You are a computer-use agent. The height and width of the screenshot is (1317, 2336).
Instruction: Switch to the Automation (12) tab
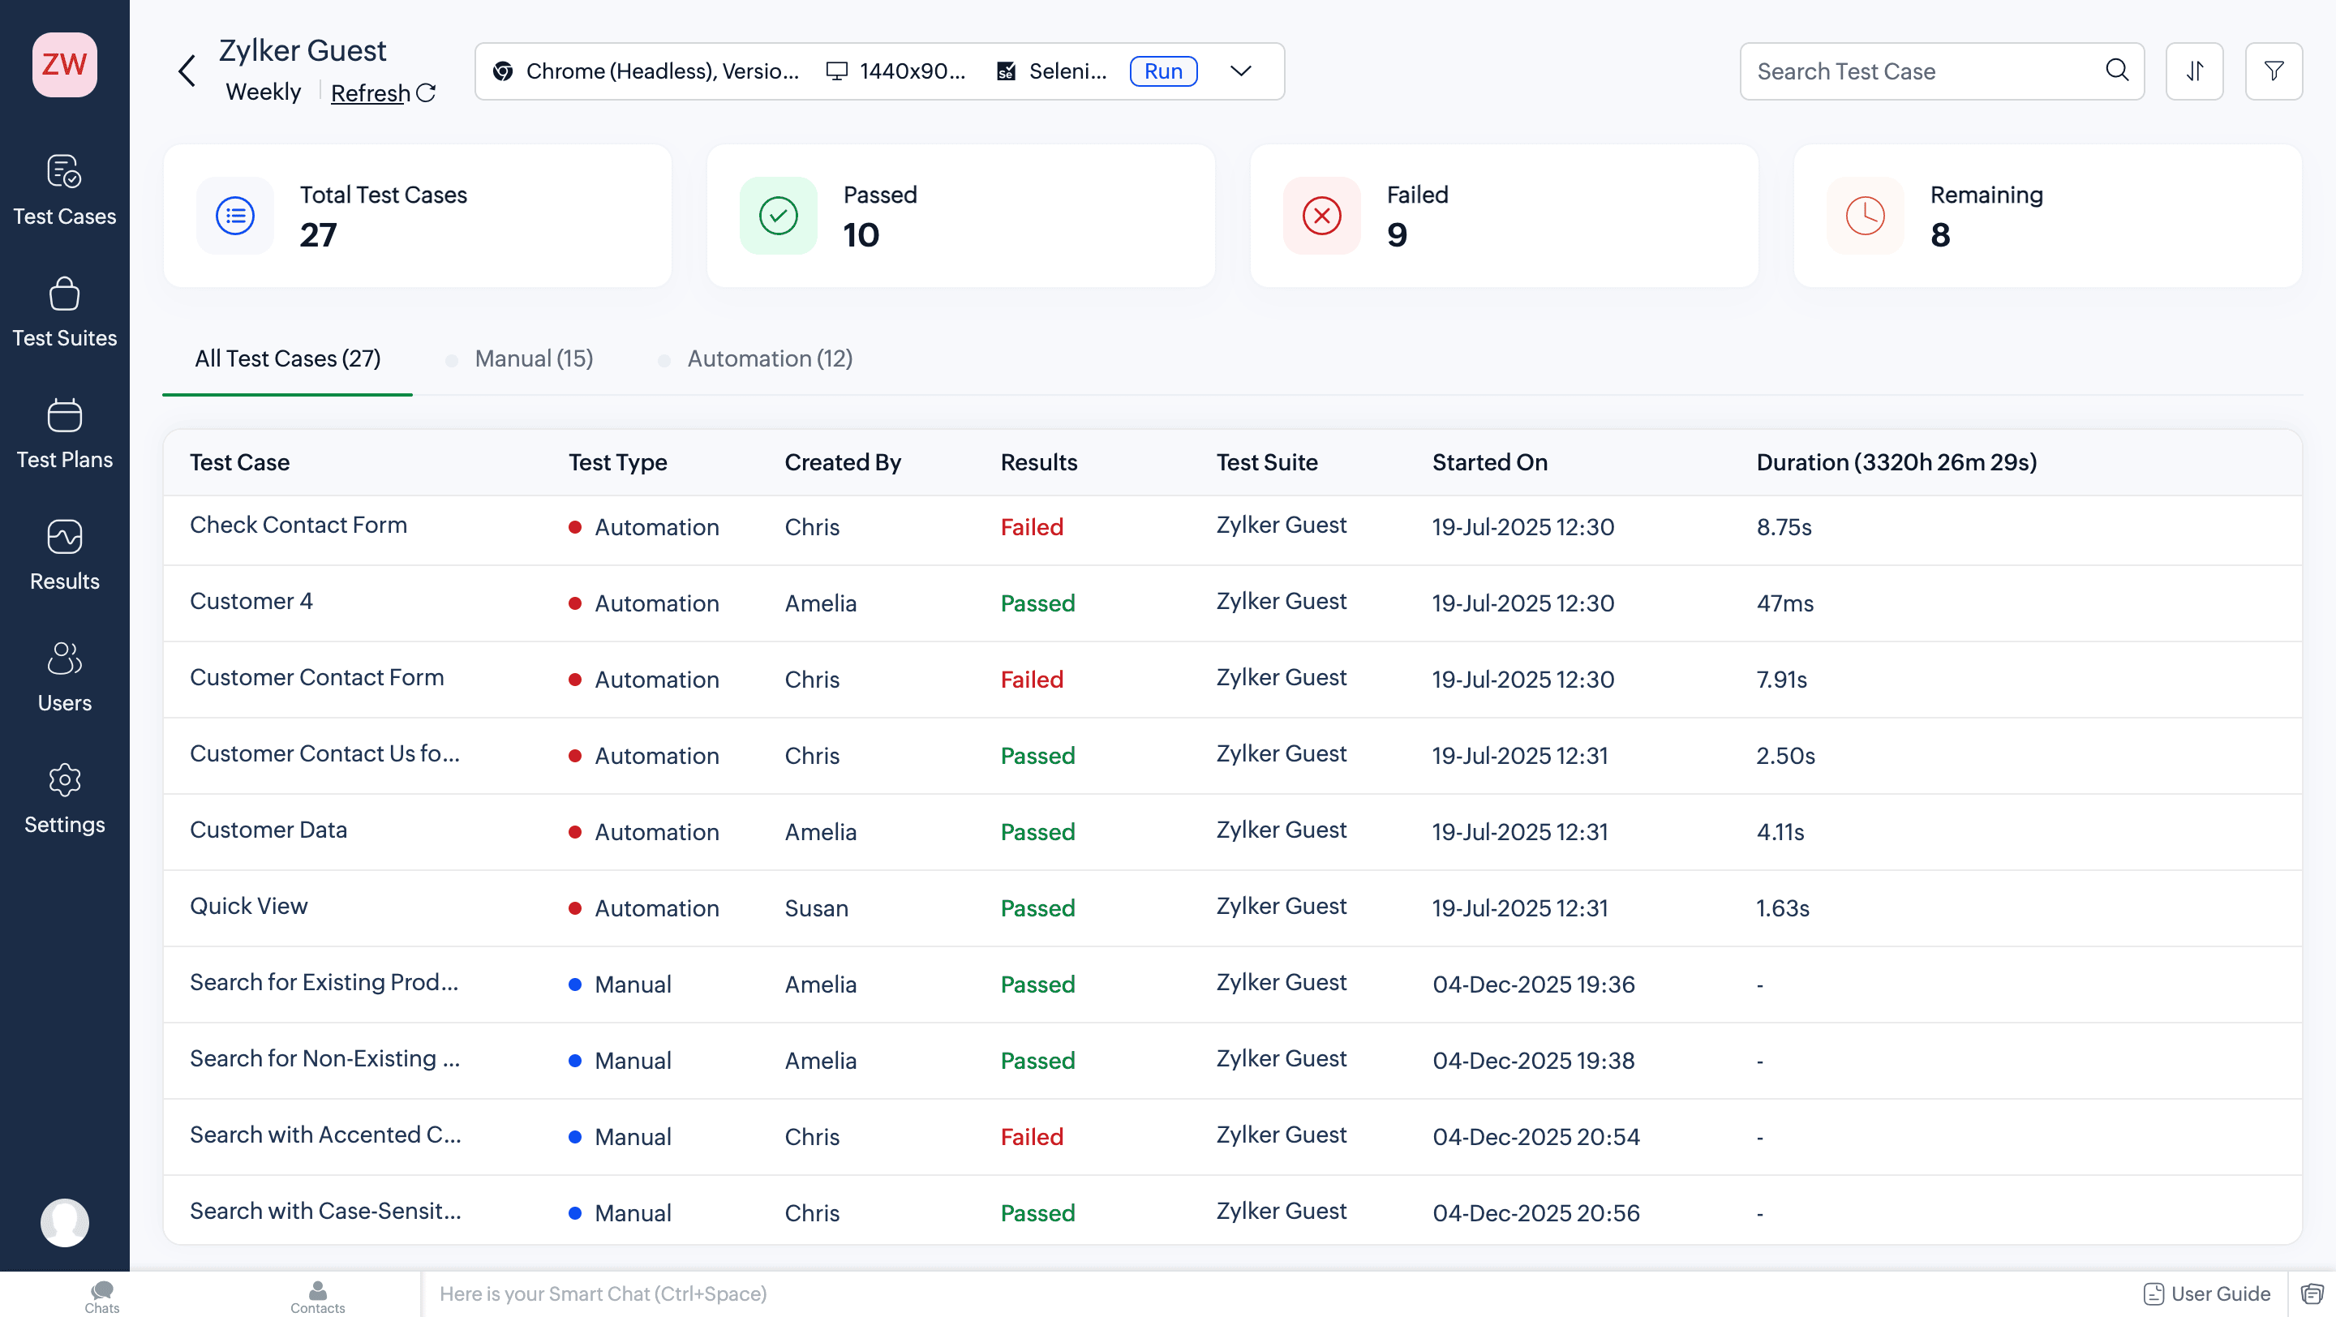(769, 359)
